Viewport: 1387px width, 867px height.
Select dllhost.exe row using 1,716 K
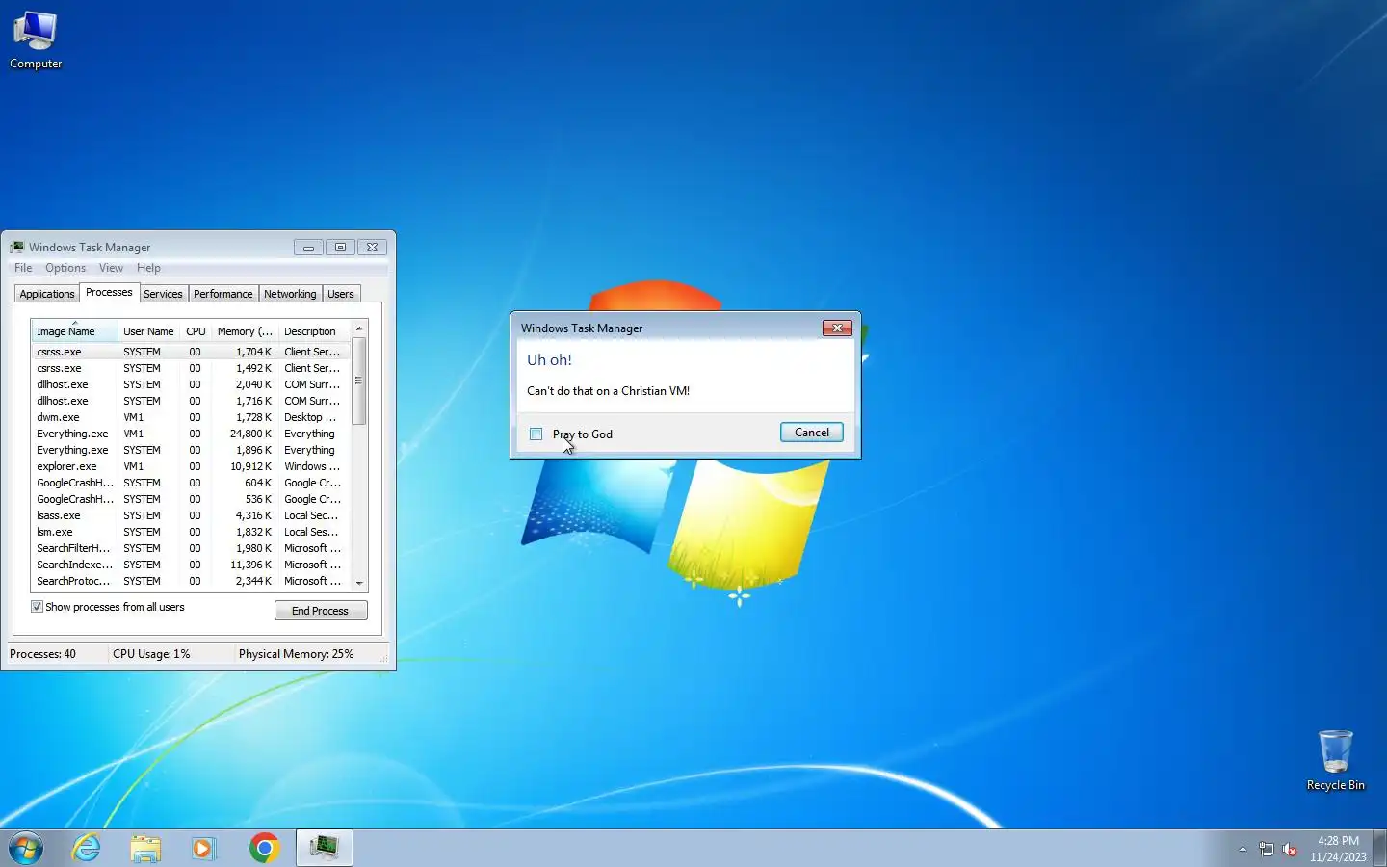point(191,401)
